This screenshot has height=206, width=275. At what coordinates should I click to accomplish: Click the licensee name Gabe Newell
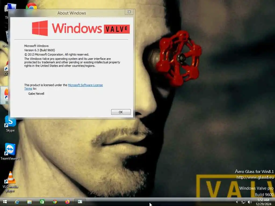tap(36, 94)
